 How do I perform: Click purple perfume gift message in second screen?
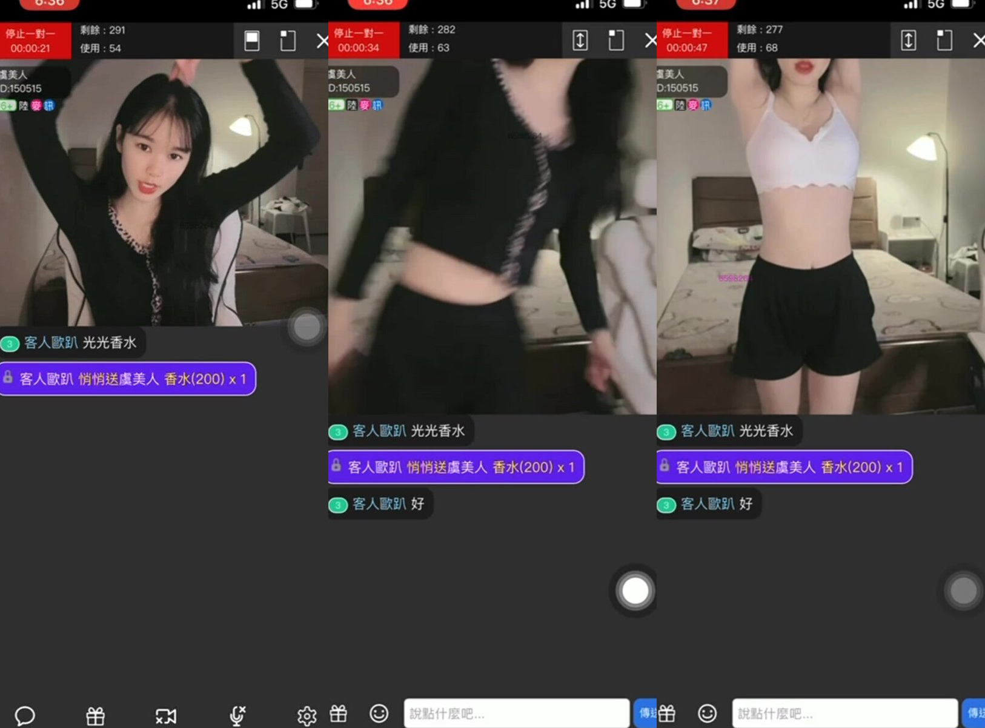[456, 467]
